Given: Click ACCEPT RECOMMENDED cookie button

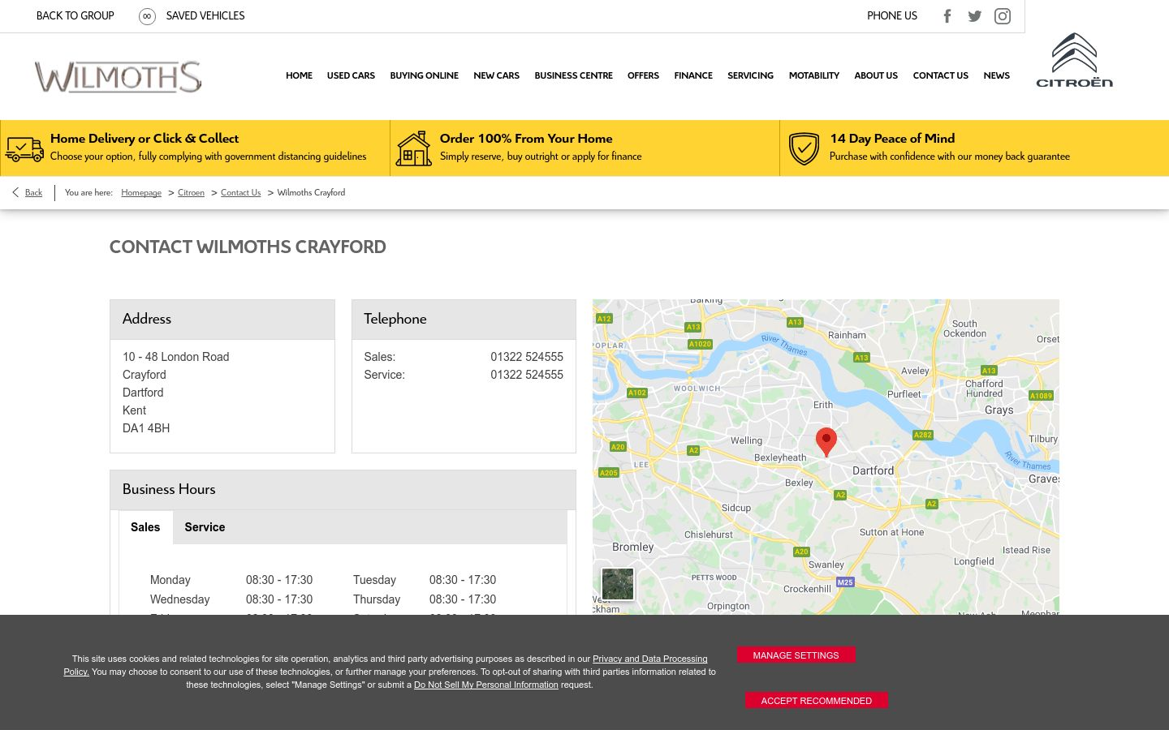Looking at the screenshot, I should (816, 701).
